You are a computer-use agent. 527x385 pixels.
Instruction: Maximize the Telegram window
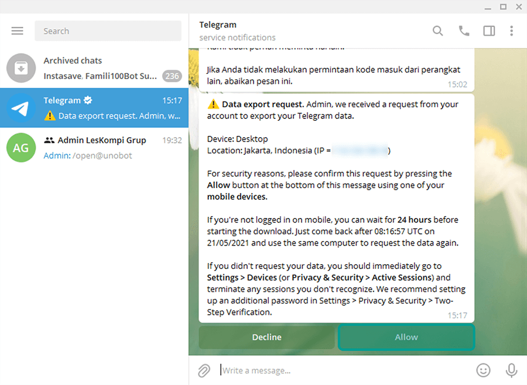coord(503,6)
